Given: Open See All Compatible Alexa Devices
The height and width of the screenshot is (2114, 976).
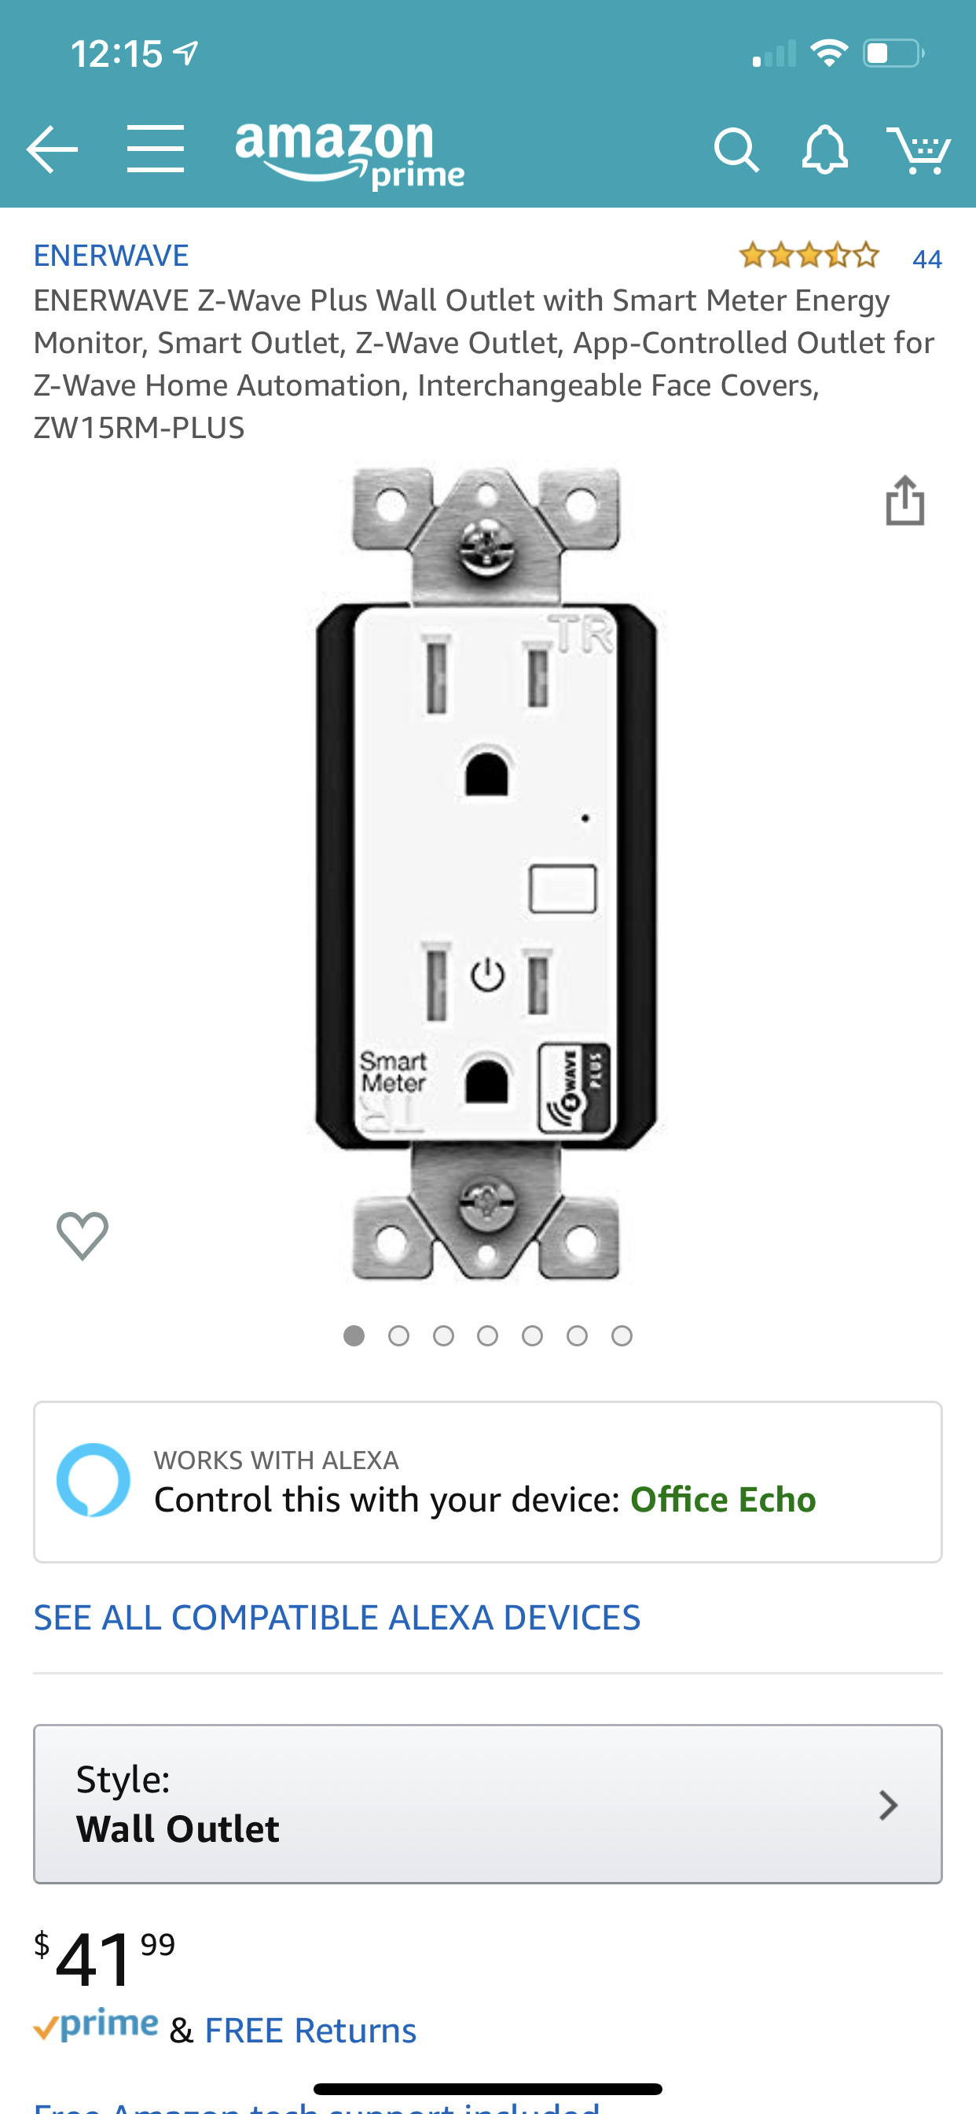Looking at the screenshot, I should point(337,1618).
